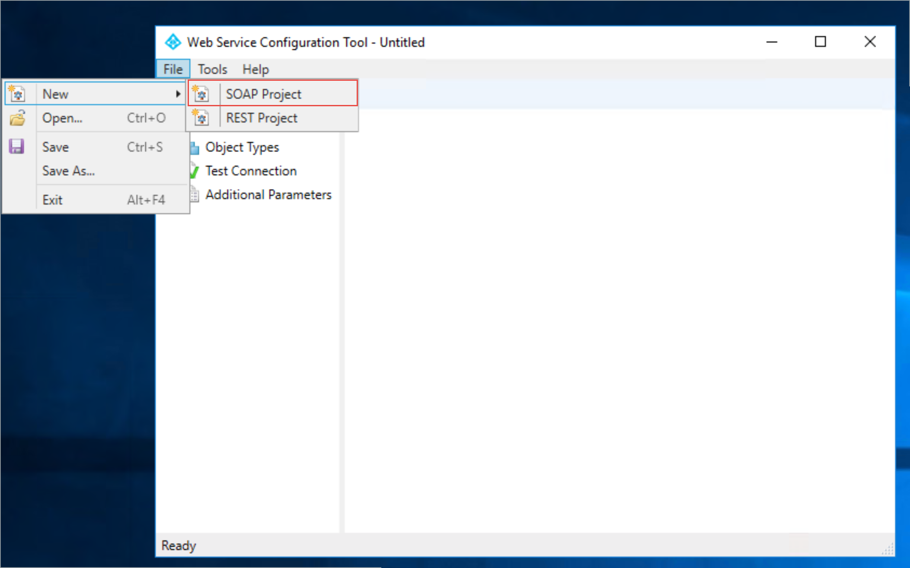Click the REST Project icon

(x=201, y=118)
